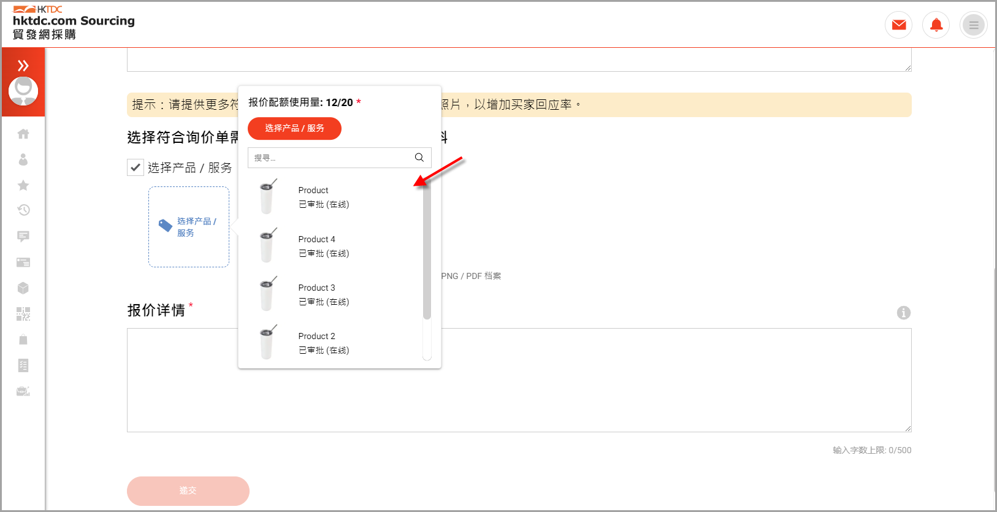997x512 pixels.
Task: Open messages chat bubble sidebar icon
Action: point(23,236)
